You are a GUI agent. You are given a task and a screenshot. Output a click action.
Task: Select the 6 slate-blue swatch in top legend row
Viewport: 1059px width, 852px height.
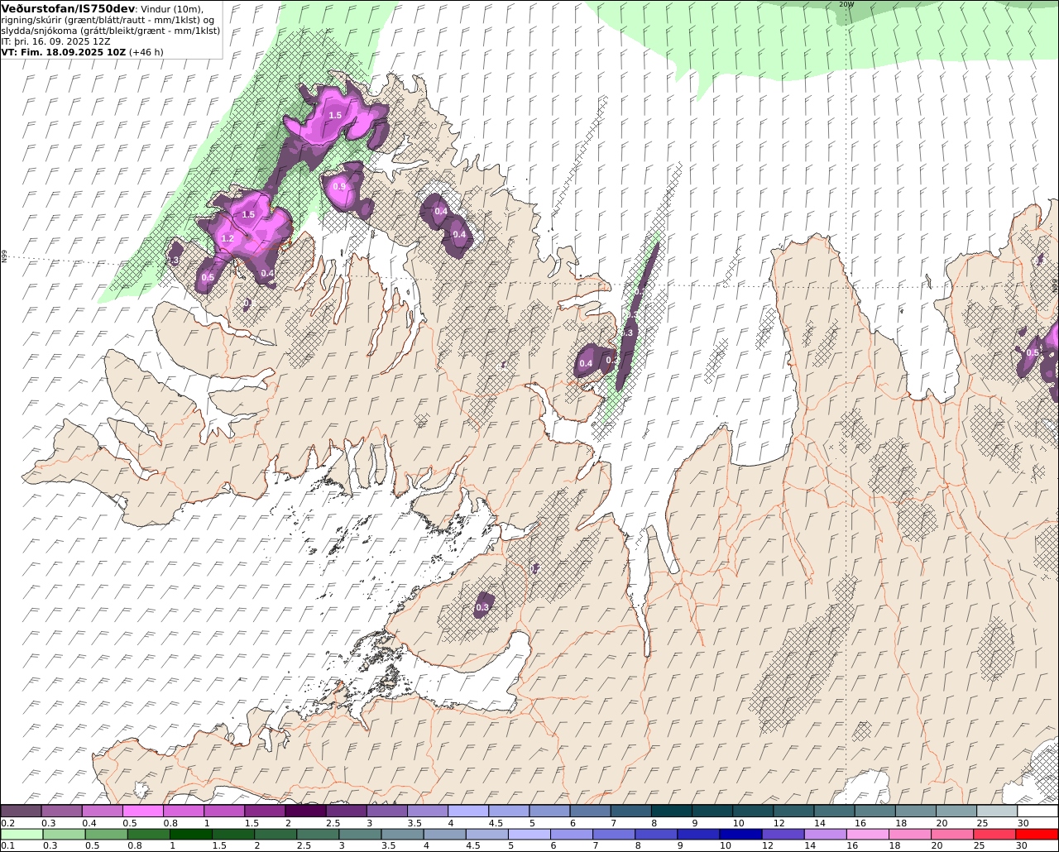[x=591, y=811]
